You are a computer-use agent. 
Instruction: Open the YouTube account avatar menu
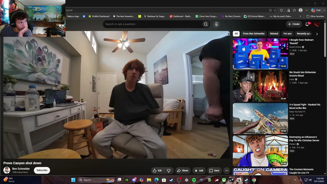[x=317, y=24]
